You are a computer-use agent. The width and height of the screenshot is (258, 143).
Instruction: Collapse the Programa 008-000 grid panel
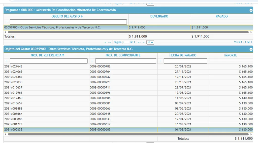[251, 10]
